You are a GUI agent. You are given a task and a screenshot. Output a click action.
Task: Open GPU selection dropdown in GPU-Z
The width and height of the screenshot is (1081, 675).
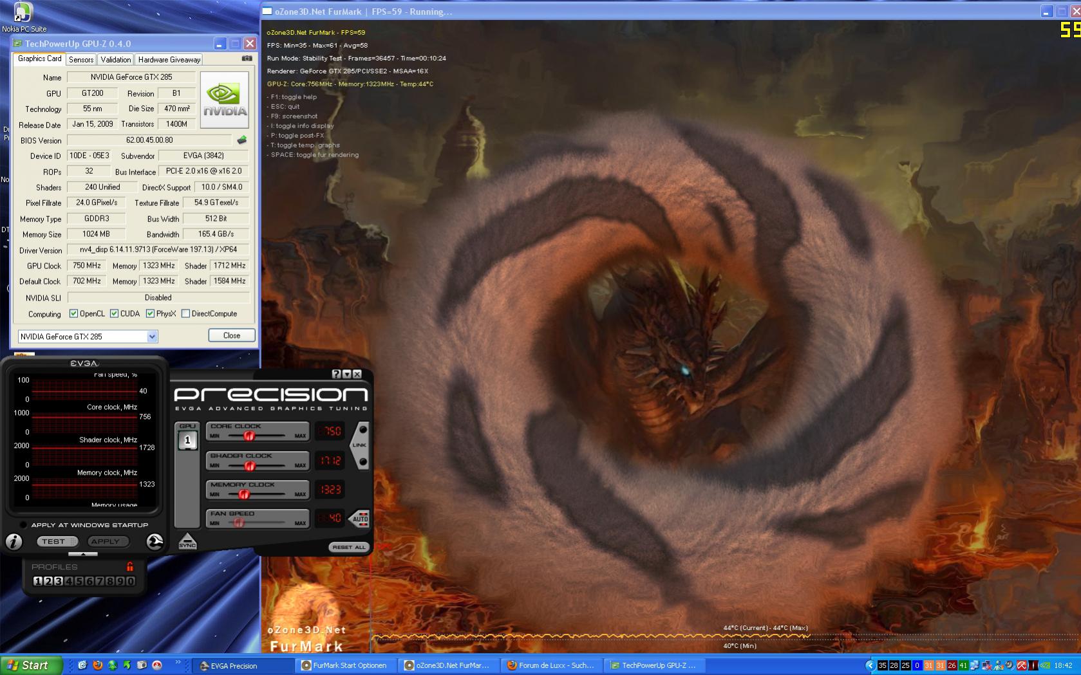(x=153, y=337)
